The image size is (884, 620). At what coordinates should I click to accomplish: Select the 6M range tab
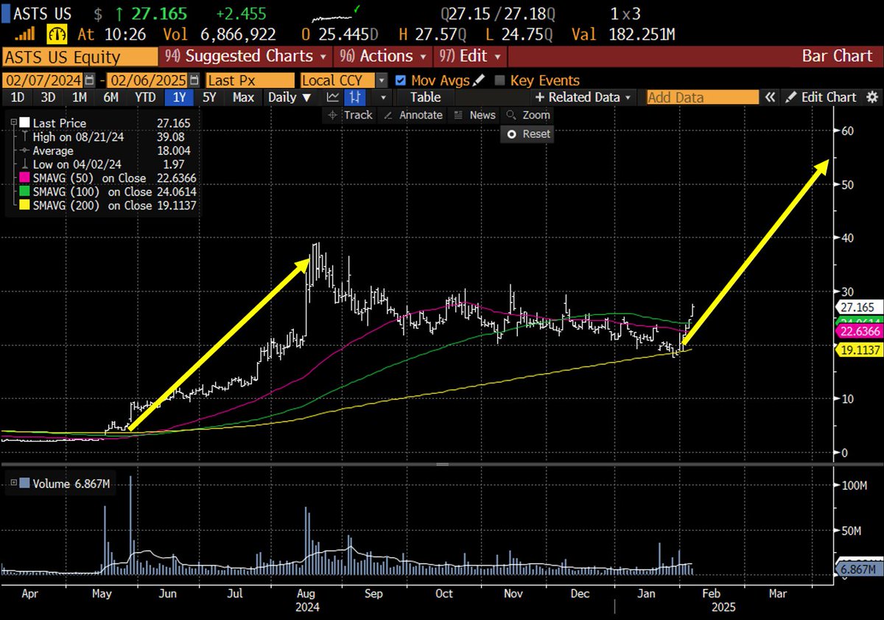[x=110, y=97]
